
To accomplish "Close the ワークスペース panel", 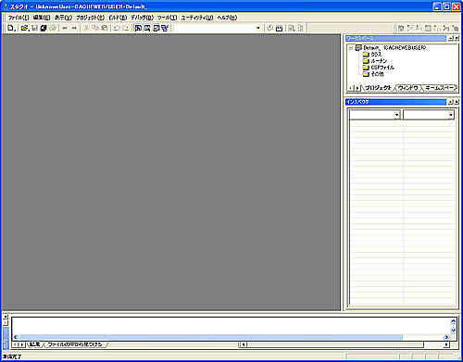I will 457,38.
